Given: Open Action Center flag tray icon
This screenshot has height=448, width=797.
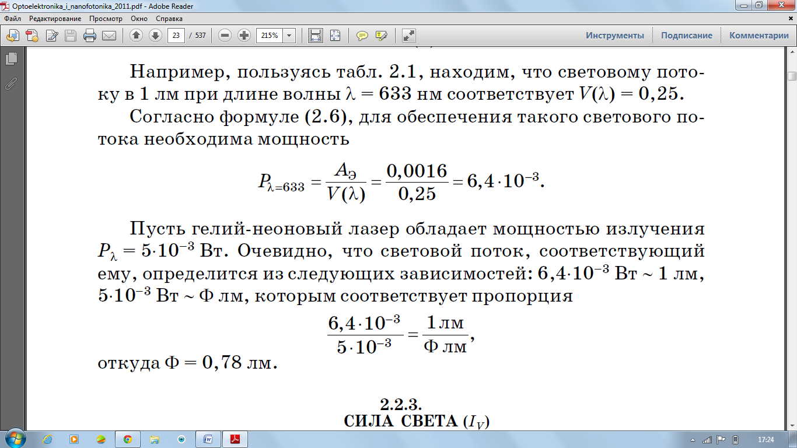Looking at the screenshot, I should pyautogui.click(x=721, y=440).
